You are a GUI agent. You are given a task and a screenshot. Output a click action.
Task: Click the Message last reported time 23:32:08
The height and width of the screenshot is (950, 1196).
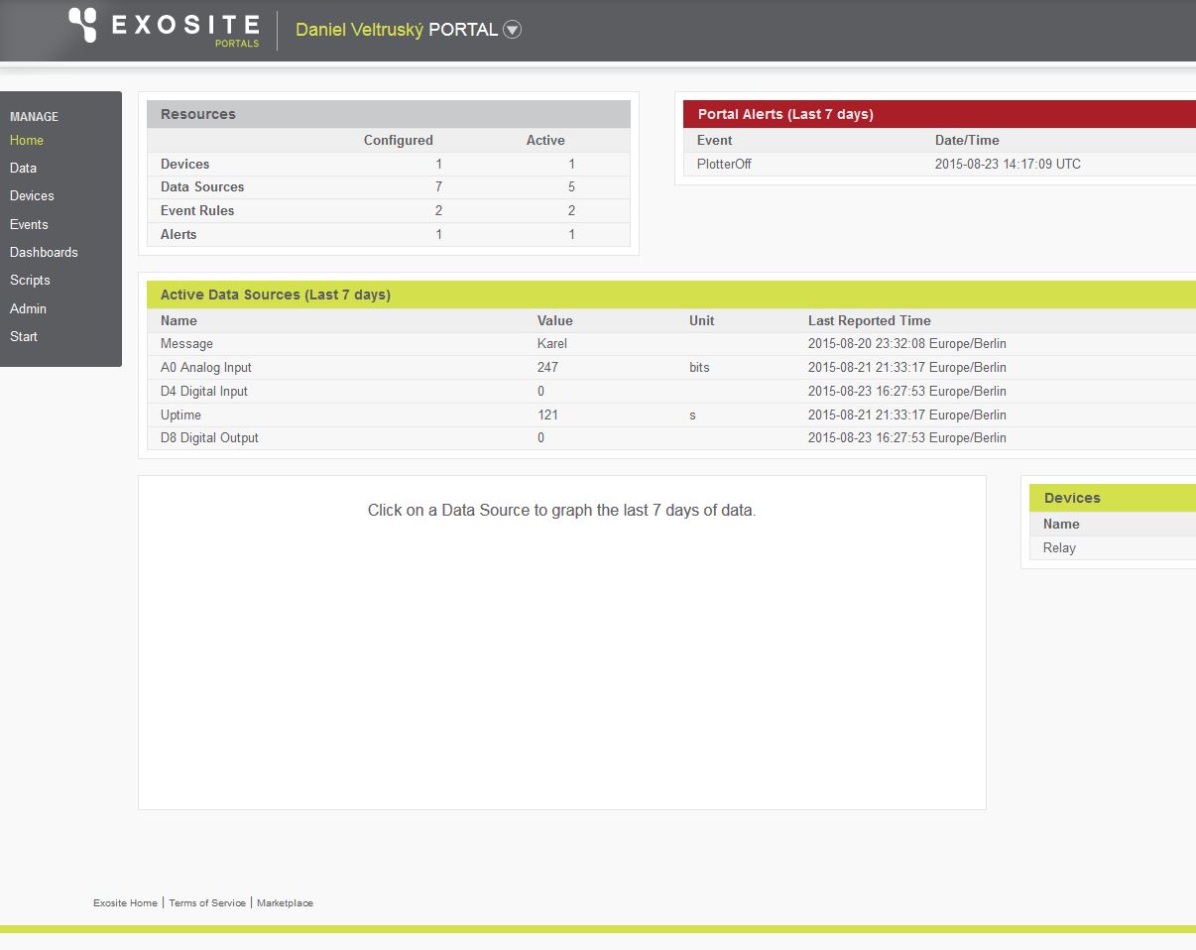(x=906, y=344)
